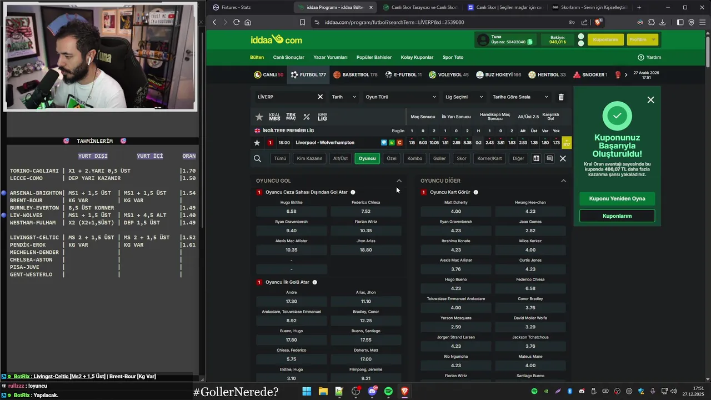Viewport: 711px width, 400px height.
Task: Click the search magnifier in market filter row
Action: click(257, 158)
